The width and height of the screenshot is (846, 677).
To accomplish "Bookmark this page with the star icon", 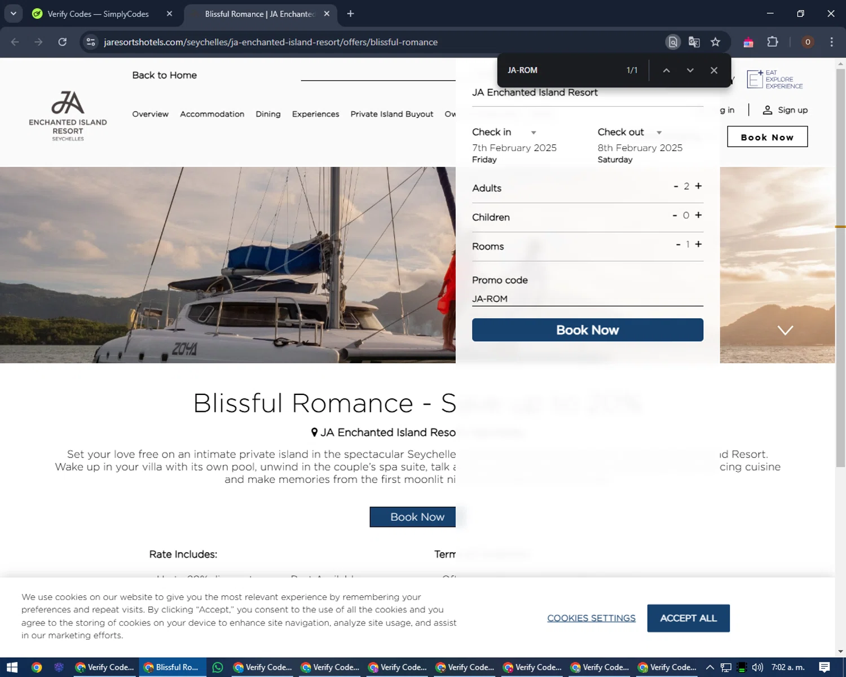I will [716, 42].
